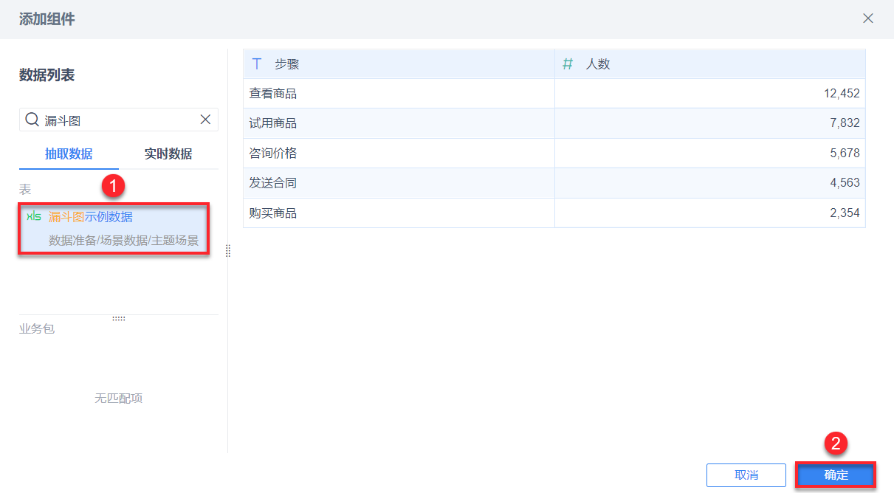
Task: Click the 人数 column header
Action: [709, 64]
